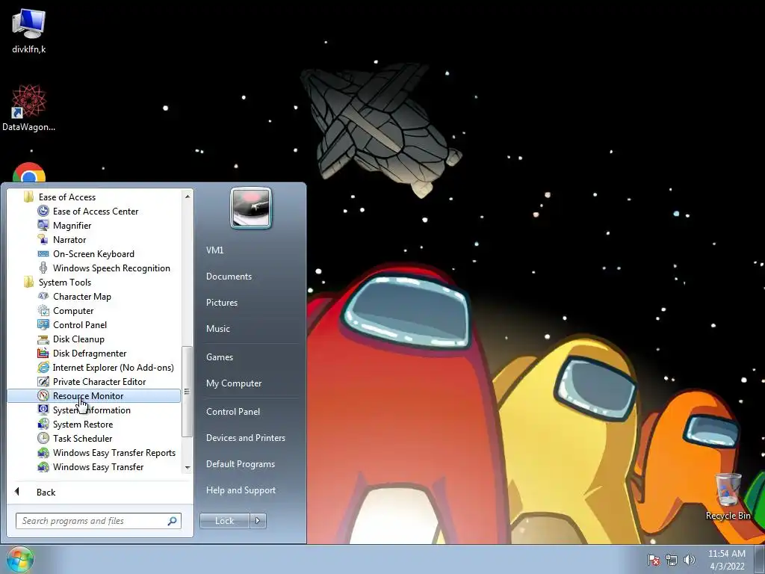Viewport: 765px width, 574px height.
Task: Open VM1 user folder from Start menu
Action: [x=214, y=250]
